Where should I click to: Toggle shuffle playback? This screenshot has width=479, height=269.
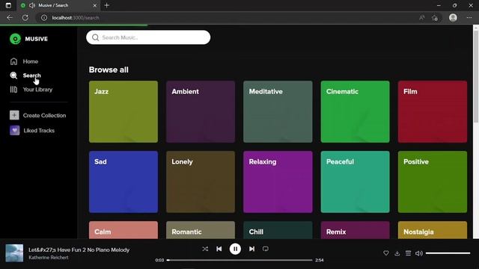[x=205, y=249]
